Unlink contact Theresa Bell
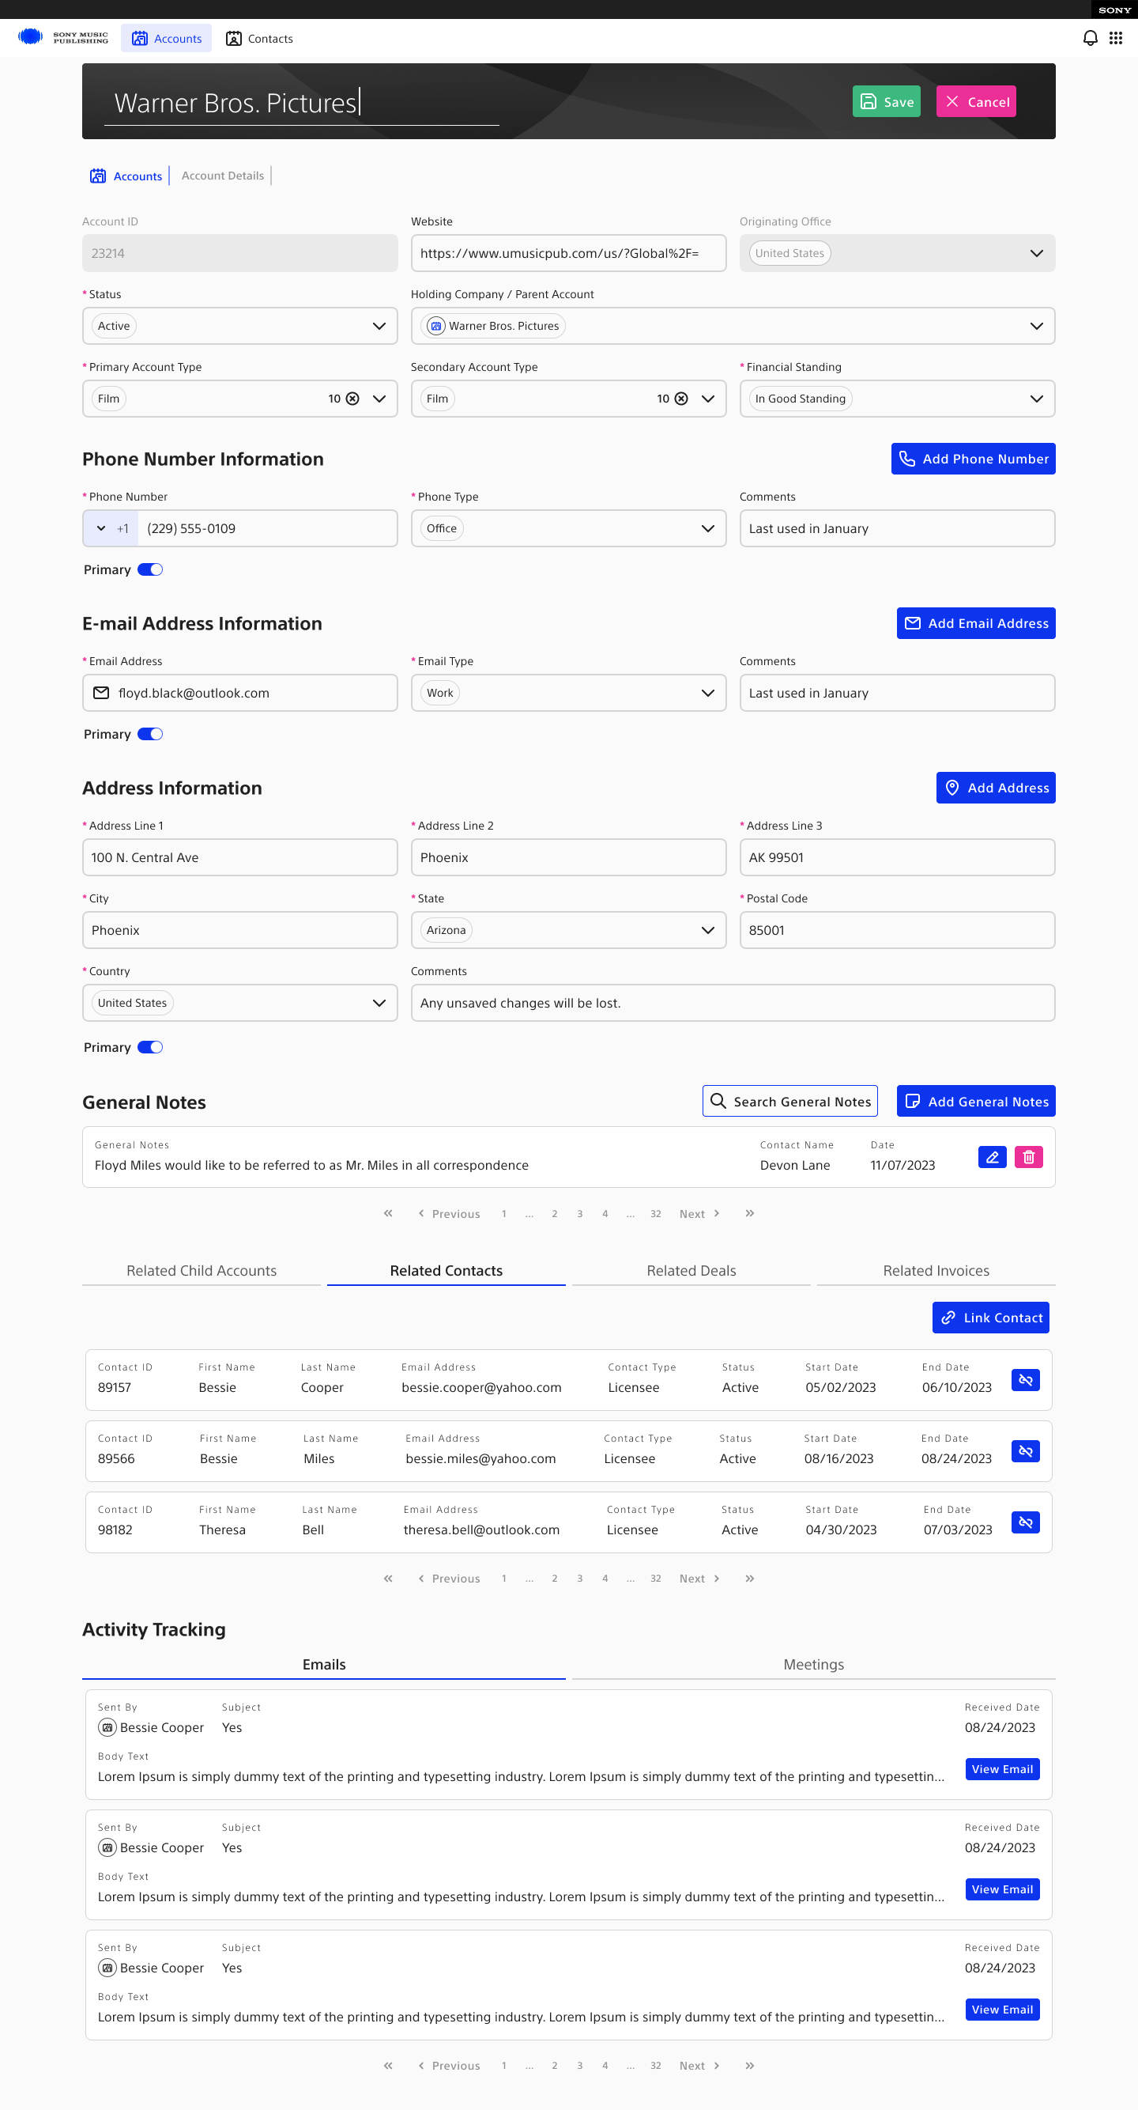The image size is (1138, 2110). point(1025,1522)
